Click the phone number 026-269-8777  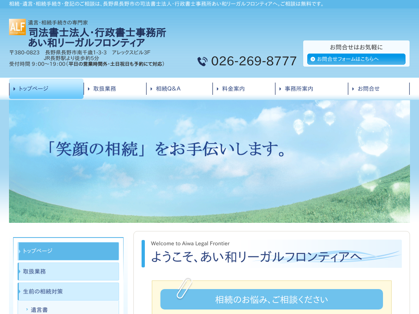click(254, 61)
